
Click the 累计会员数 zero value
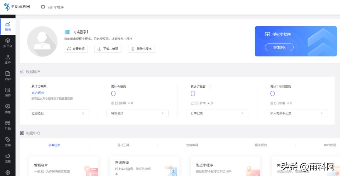pyautogui.click(x=113, y=94)
